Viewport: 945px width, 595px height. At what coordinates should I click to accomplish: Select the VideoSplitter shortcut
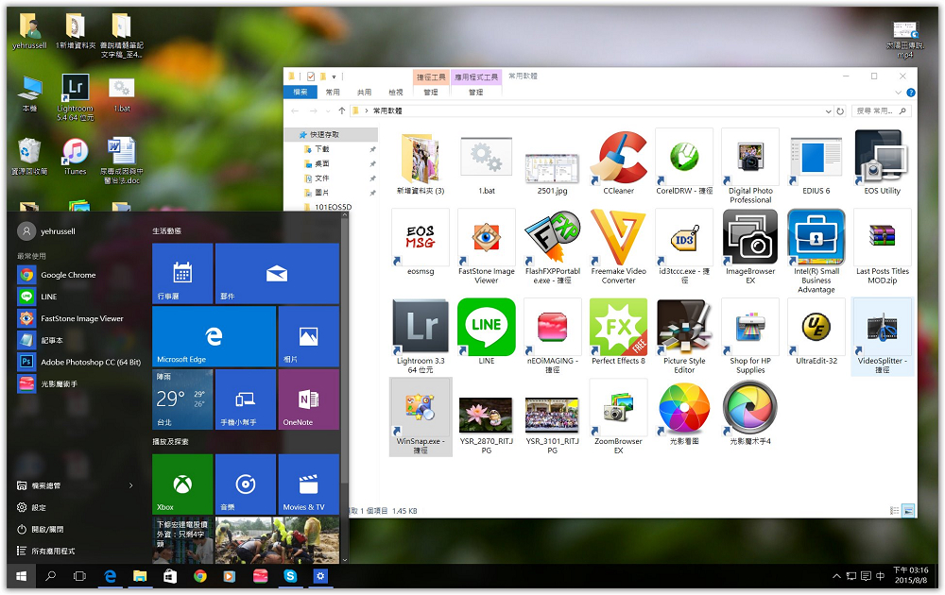[882, 336]
